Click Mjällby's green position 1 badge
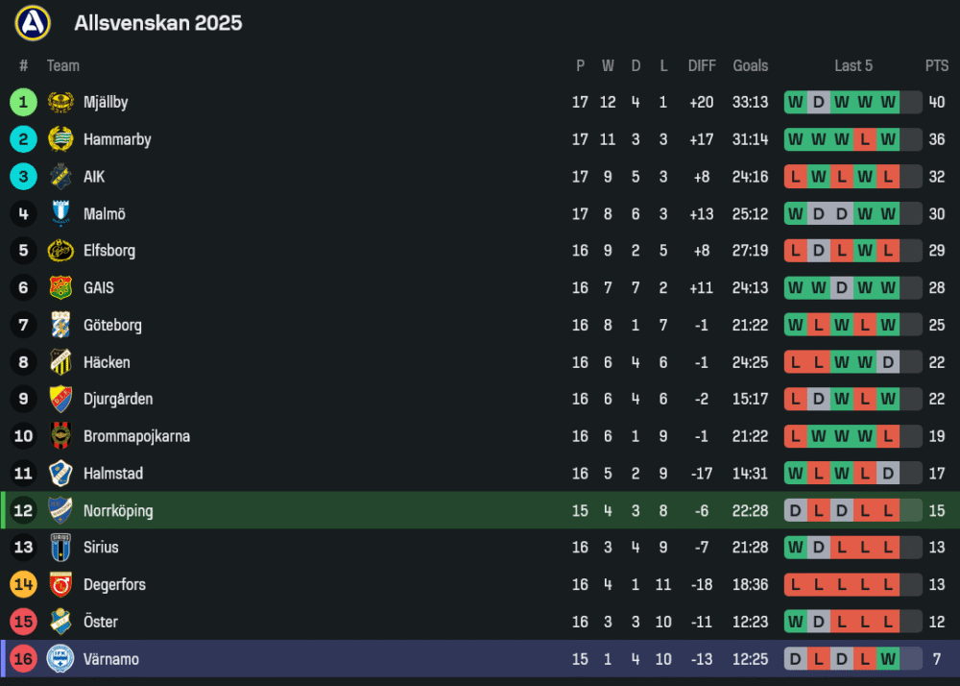This screenshot has height=686, width=960. pyautogui.click(x=23, y=103)
